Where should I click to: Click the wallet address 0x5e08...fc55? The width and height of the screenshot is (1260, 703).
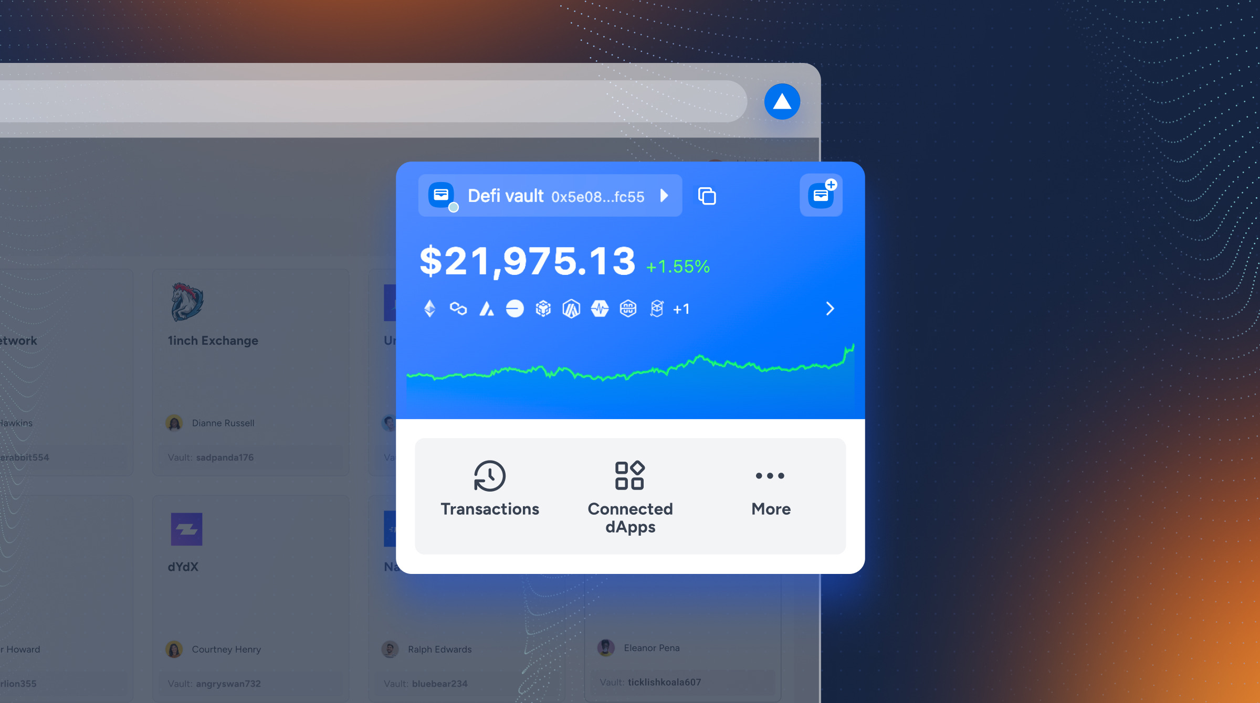pos(599,196)
